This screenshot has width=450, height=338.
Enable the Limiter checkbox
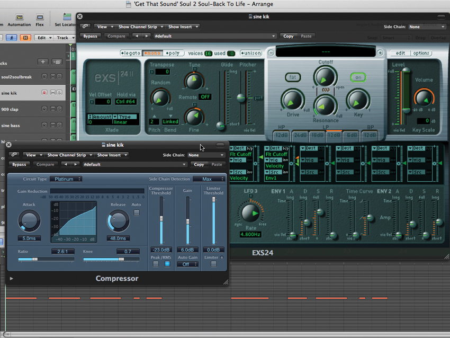pos(213,264)
